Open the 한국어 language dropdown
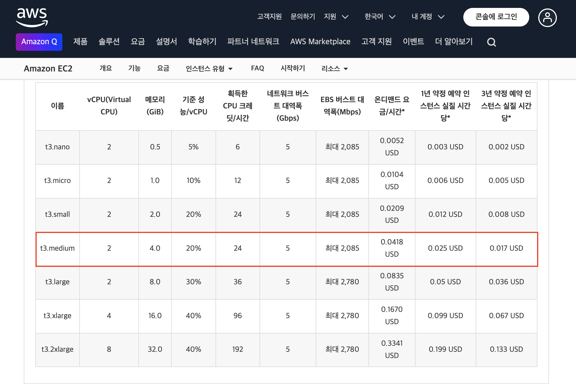Viewport: 576px width, 384px height. click(x=380, y=17)
